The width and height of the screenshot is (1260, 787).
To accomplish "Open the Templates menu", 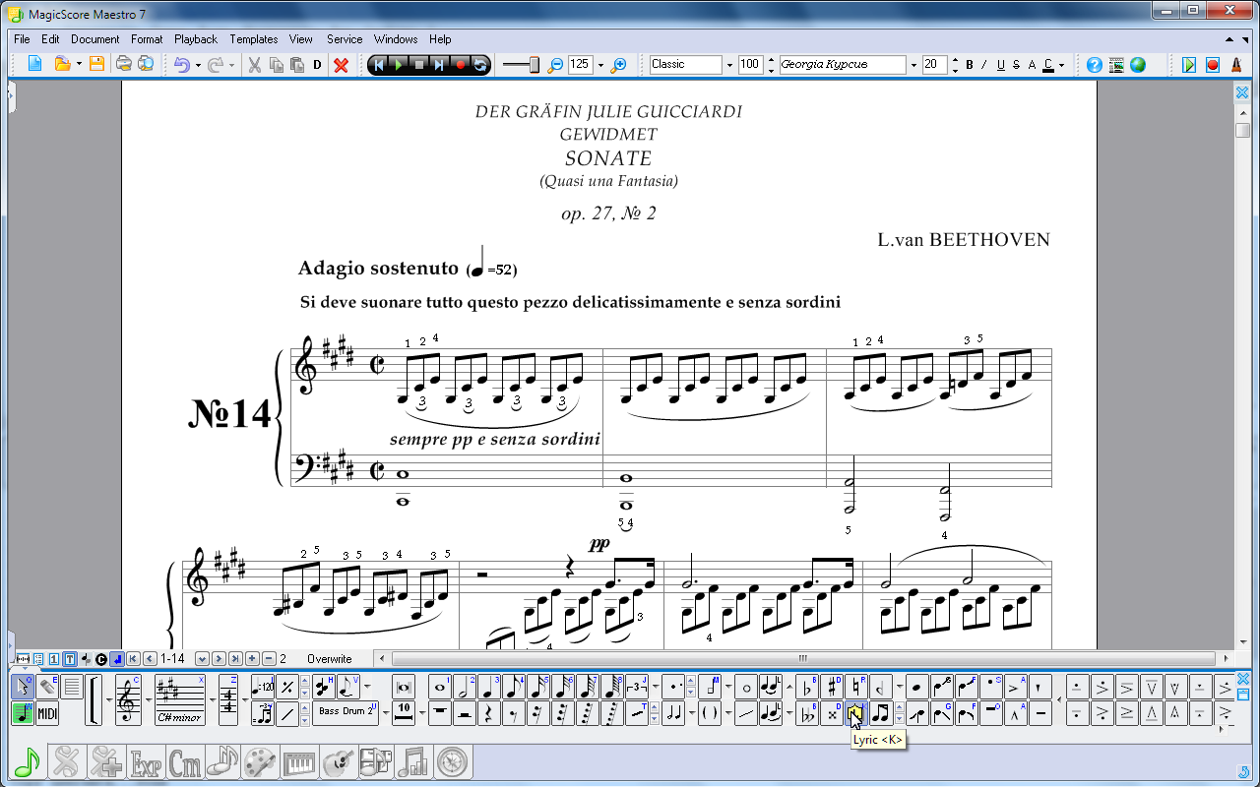I will tap(254, 39).
